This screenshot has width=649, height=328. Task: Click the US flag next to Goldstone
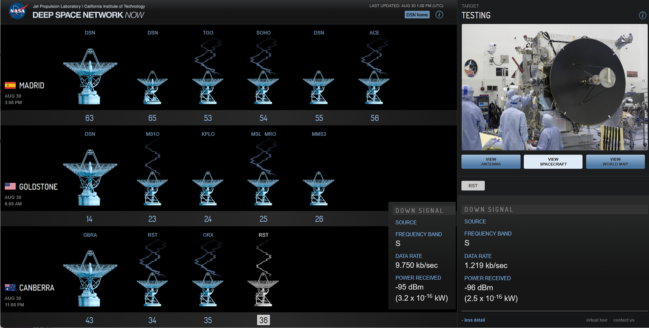click(x=10, y=186)
